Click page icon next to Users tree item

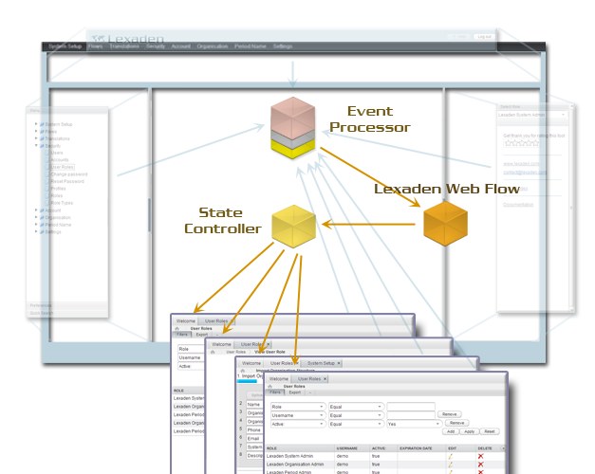coord(47,153)
